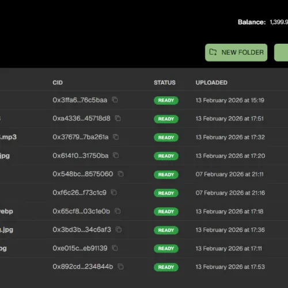Open the file ending in .mp3
The image size is (288, 288).
(8, 137)
